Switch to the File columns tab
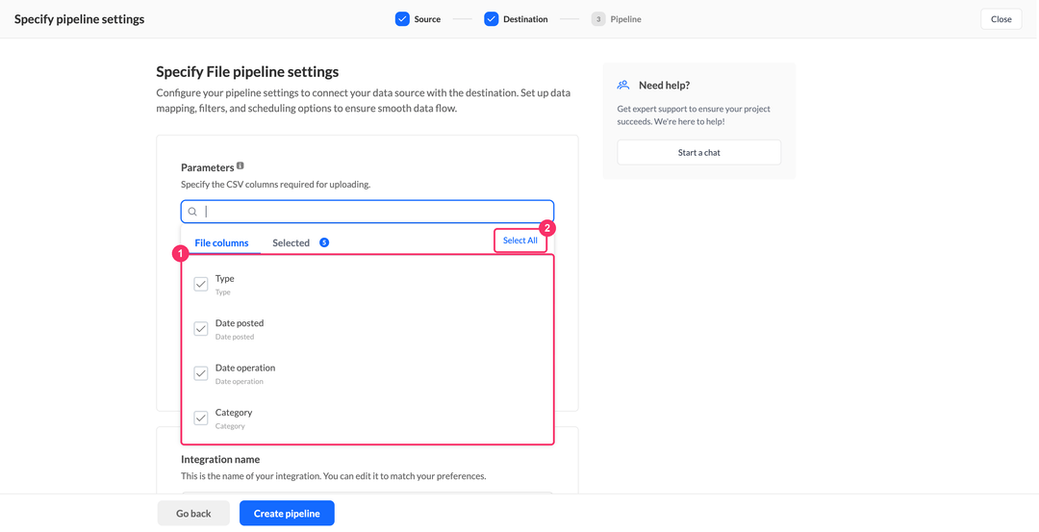 click(x=221, y=243)
